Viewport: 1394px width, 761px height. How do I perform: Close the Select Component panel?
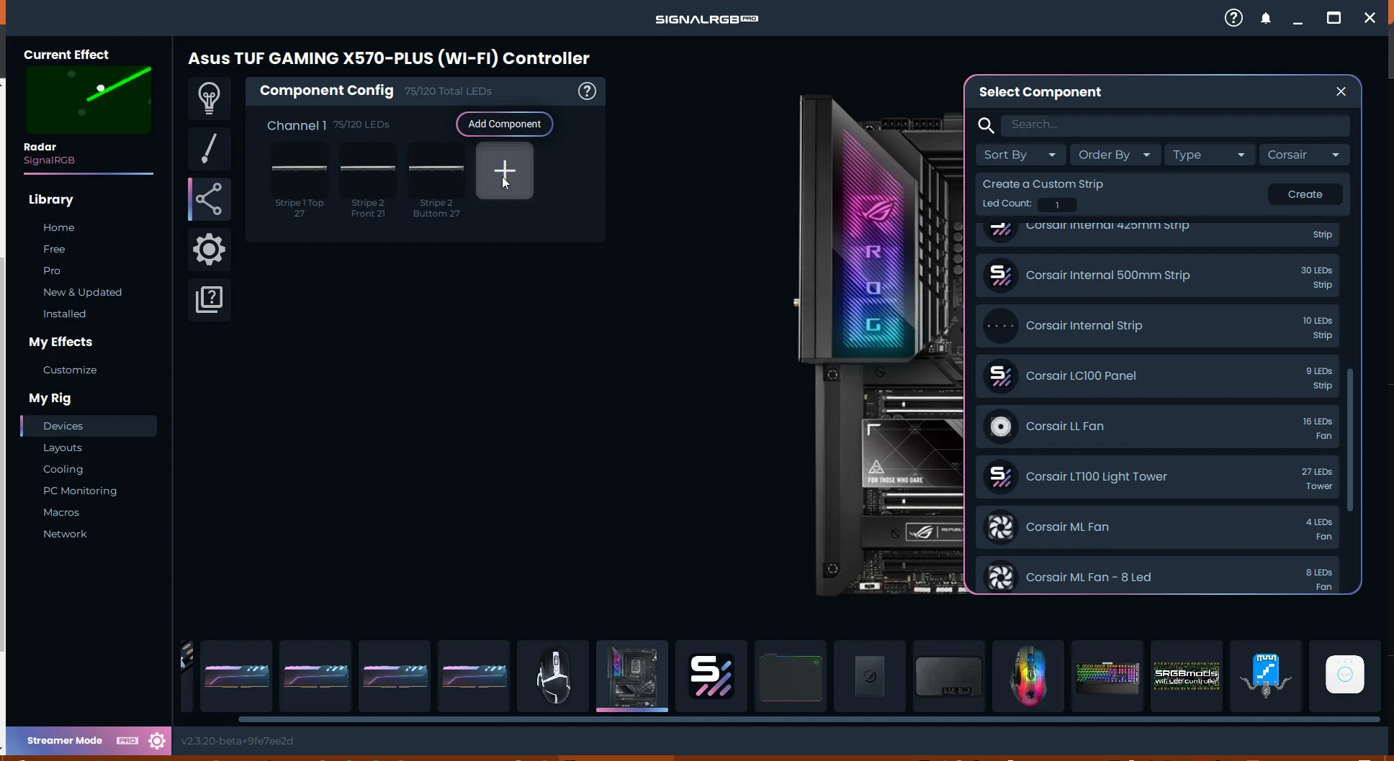(1341, 91)
